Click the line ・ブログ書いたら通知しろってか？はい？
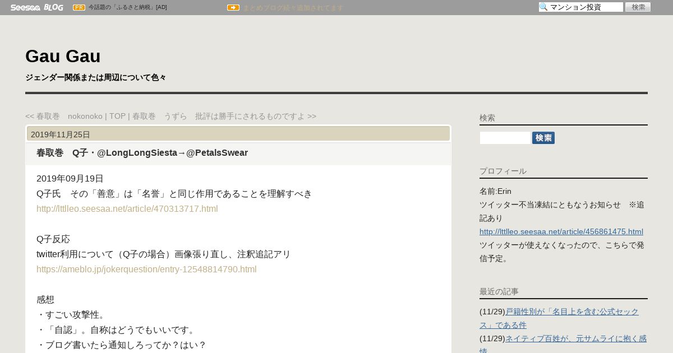The image size is (673, 353). tap(122, 345)
